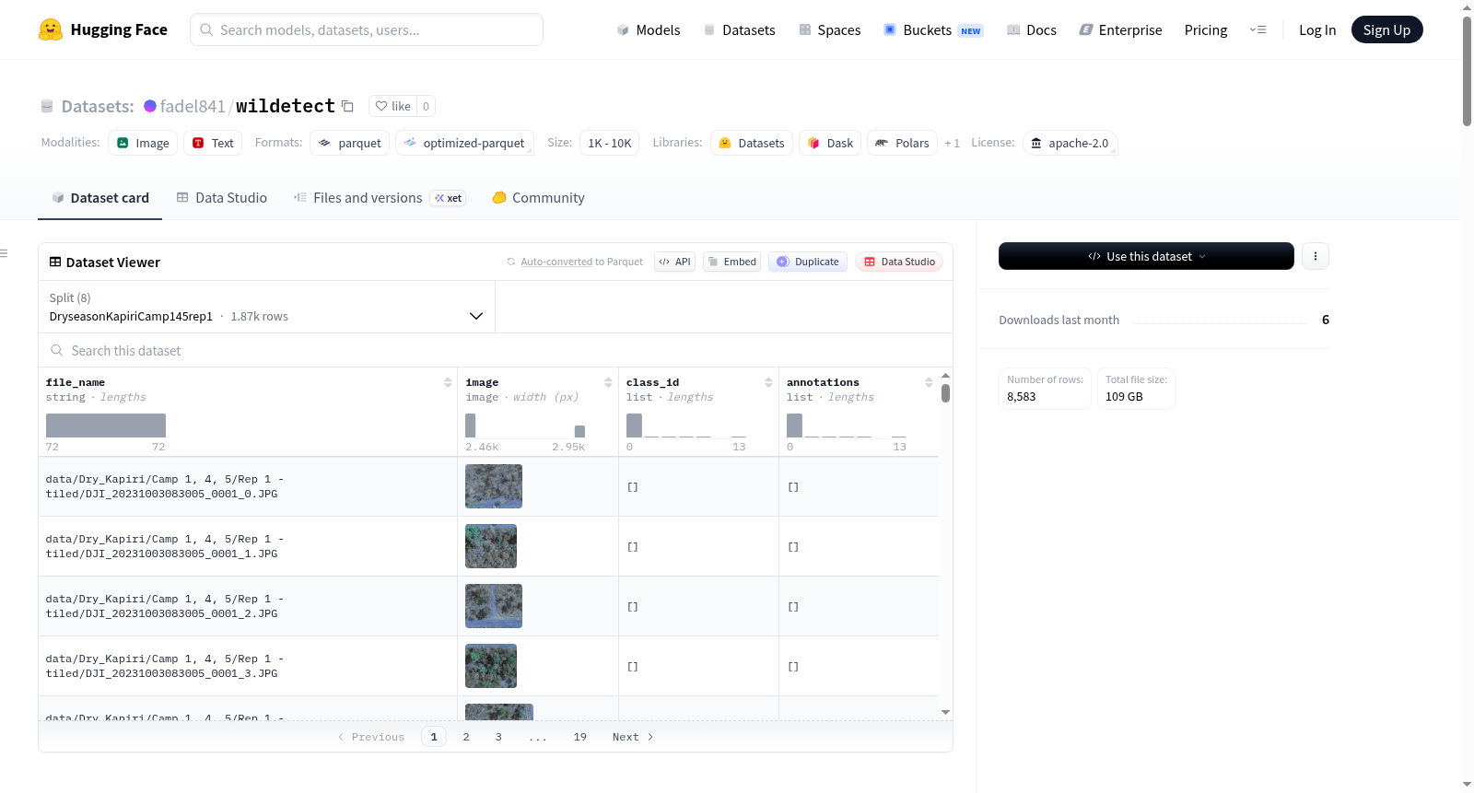Navigate to Spaces

pyautogui.click(x=830, y=29)
